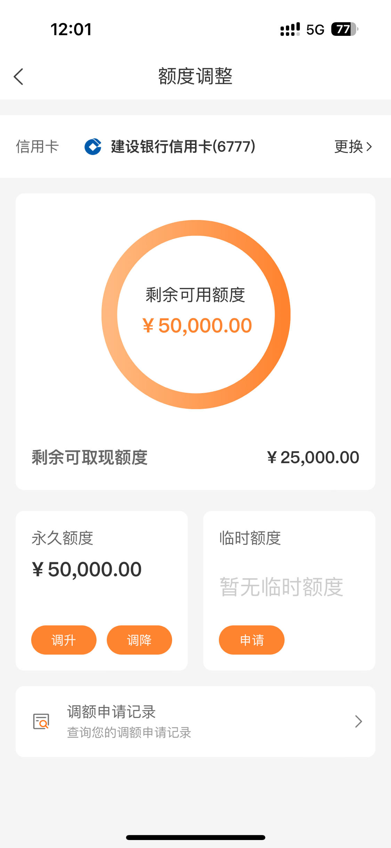Tap the 5G network indicator
This screenshot has width=391, height=848.
tap(315, 30)
